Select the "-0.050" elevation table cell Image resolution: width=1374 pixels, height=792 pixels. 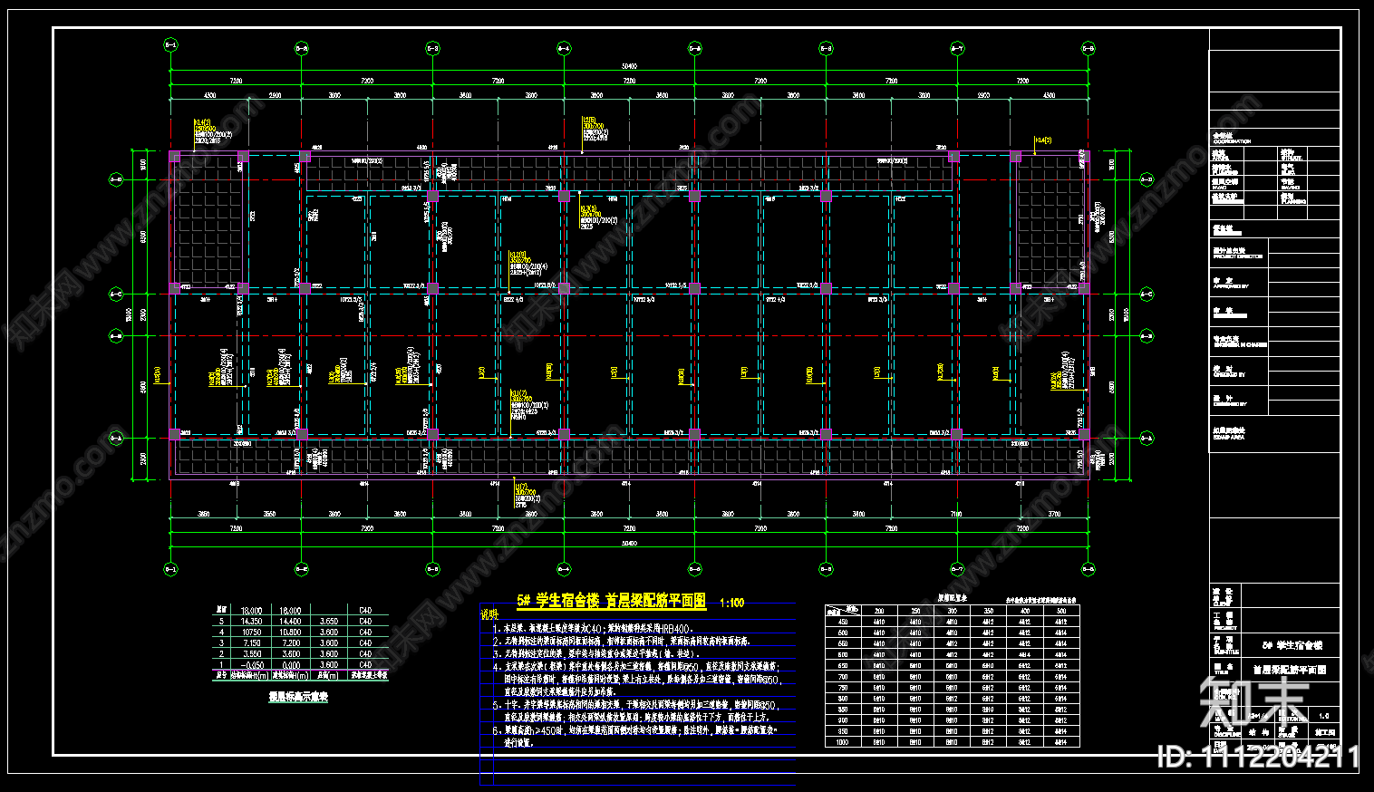point(251,664)
